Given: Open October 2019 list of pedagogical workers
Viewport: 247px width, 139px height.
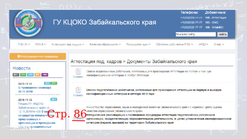Looking at the screenshot, I should pyautogui.click(x=154, y=92).
